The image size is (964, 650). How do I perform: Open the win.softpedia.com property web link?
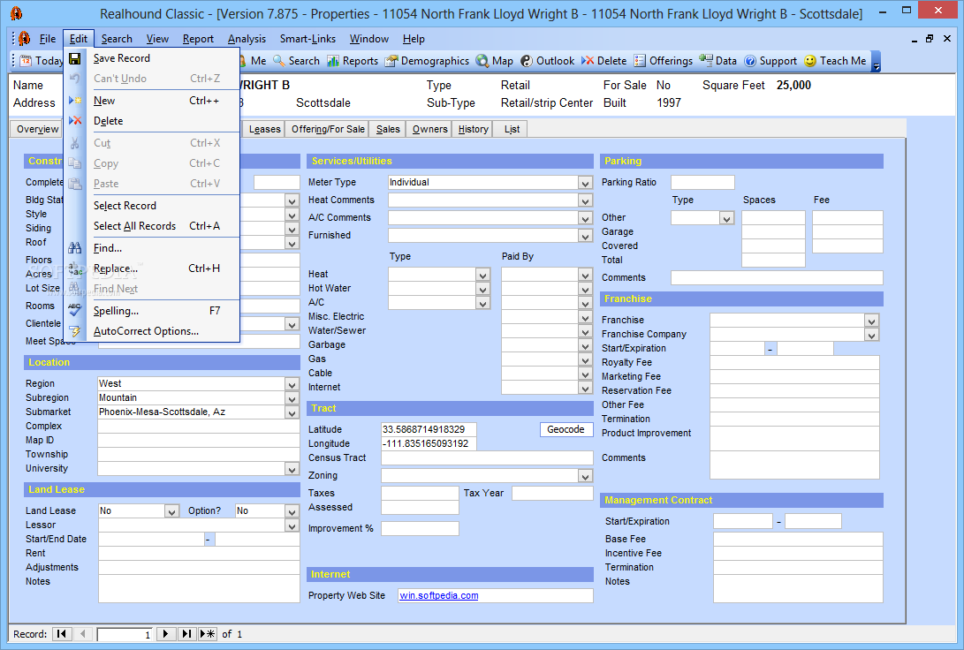click(438, 596)
